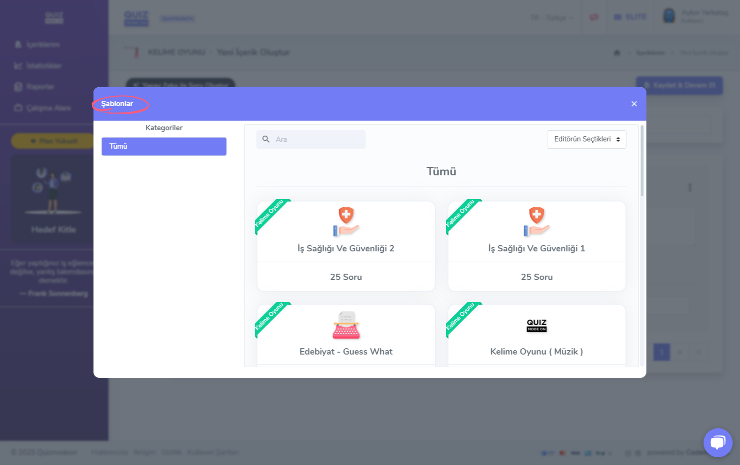740x465 pixels.
Task: Click 25 Soru under İş Sağlığı 1
Action: click(537, 277)
